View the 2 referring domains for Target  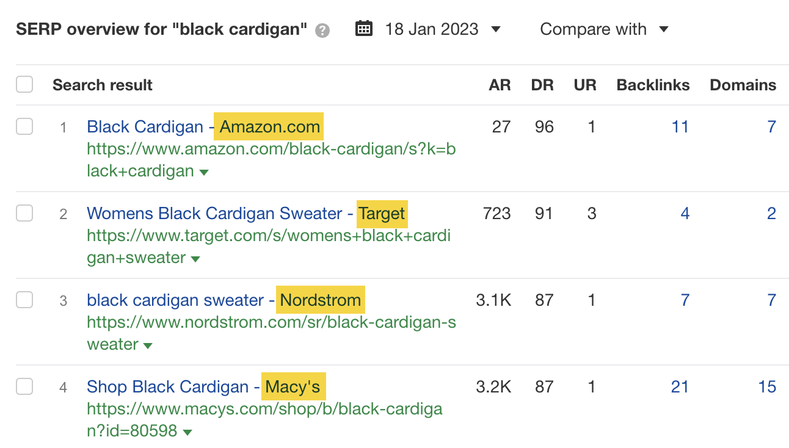point(771,213)
